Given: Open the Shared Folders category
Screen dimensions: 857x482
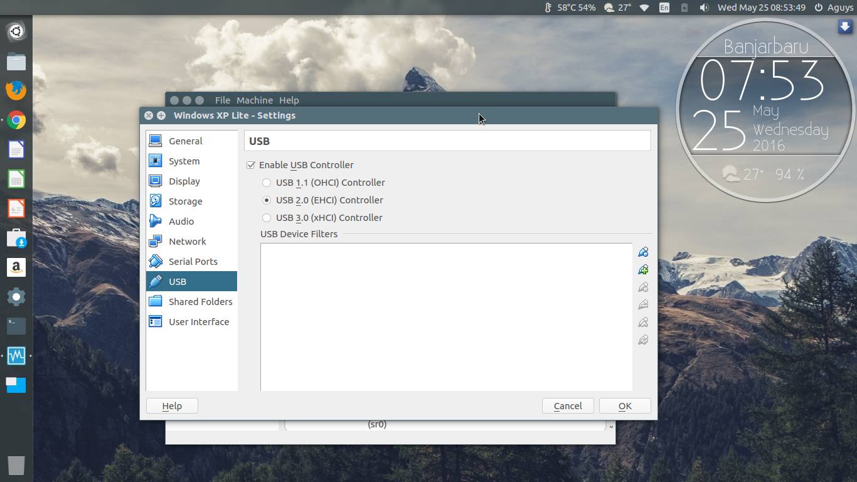Looking at the screenshot, I should point(191,302).
